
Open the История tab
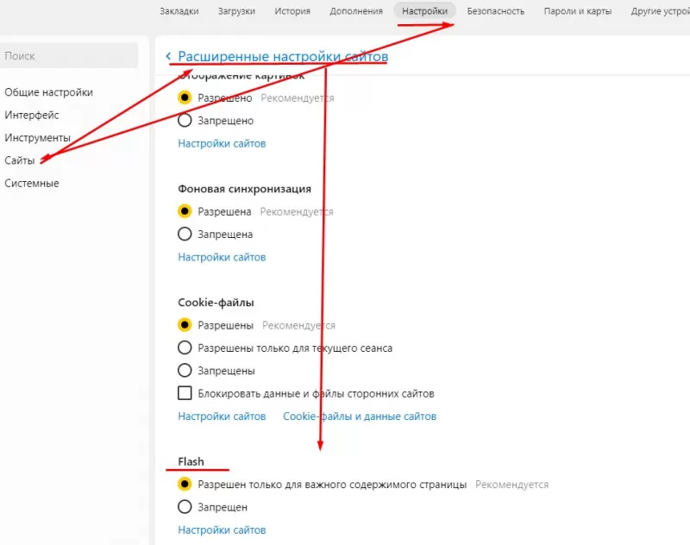292,11
